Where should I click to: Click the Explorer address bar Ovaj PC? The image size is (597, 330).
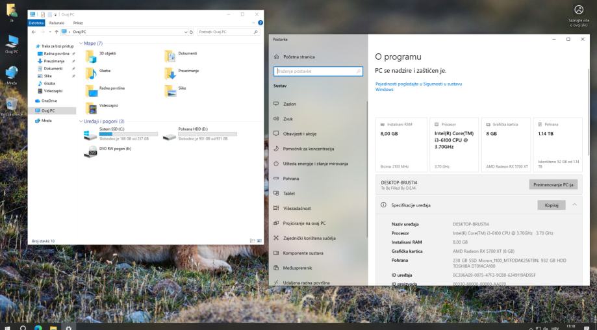79,32
